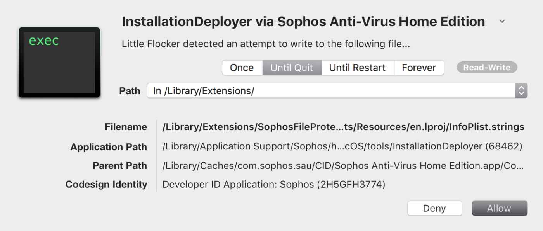Open the Path dropdown stepper arrows
The height and width of the screenshot is (231, 543).
[521, 91]
